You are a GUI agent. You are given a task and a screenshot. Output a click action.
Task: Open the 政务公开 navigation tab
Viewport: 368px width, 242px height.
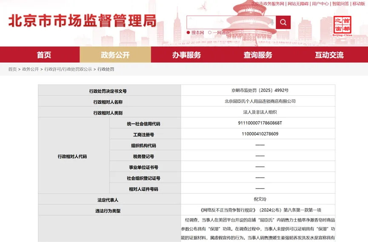coord(115,55)
